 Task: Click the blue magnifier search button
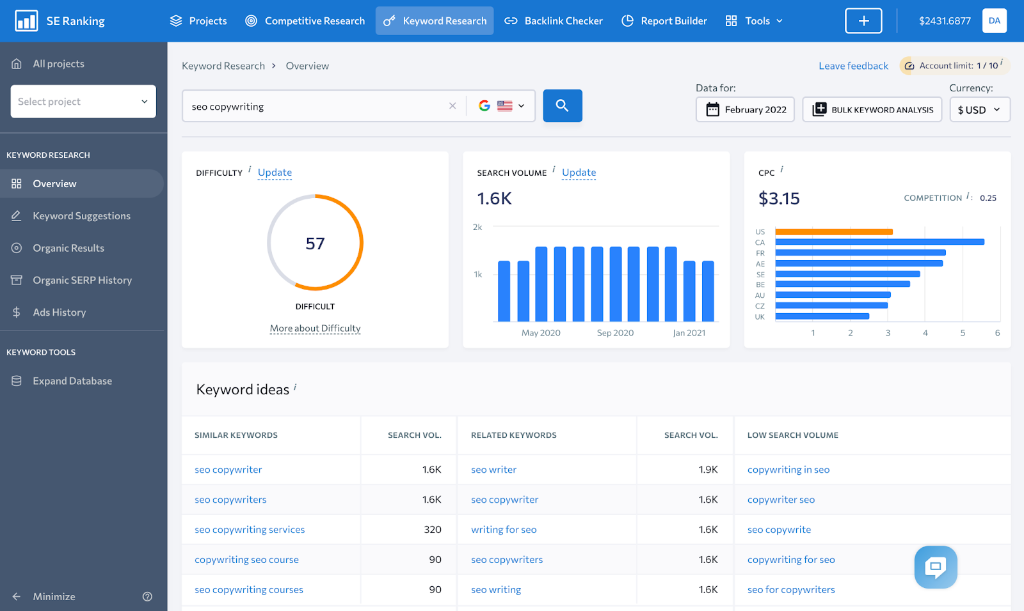(562, 105)
